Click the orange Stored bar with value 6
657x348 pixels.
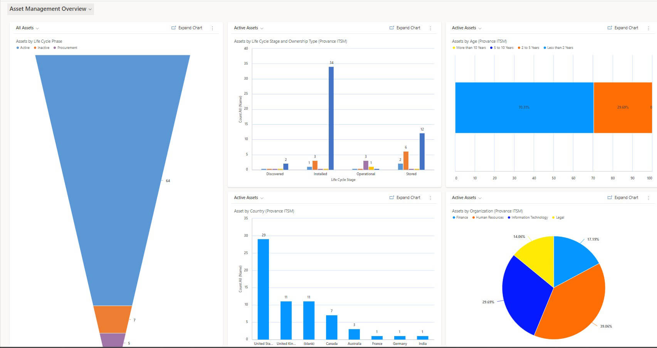click(406, 161)
